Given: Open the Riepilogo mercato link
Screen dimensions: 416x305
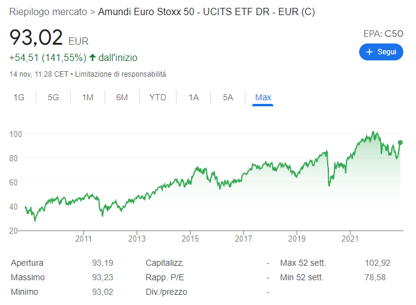Looking at the screenshot, I should (48, 11).
